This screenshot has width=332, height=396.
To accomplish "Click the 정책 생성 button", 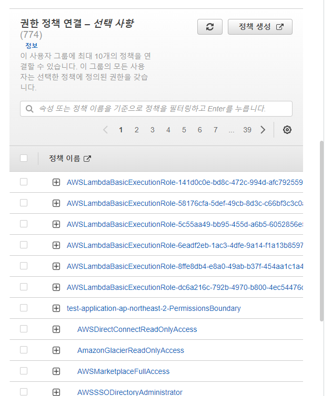I will [x=260, y=27].
